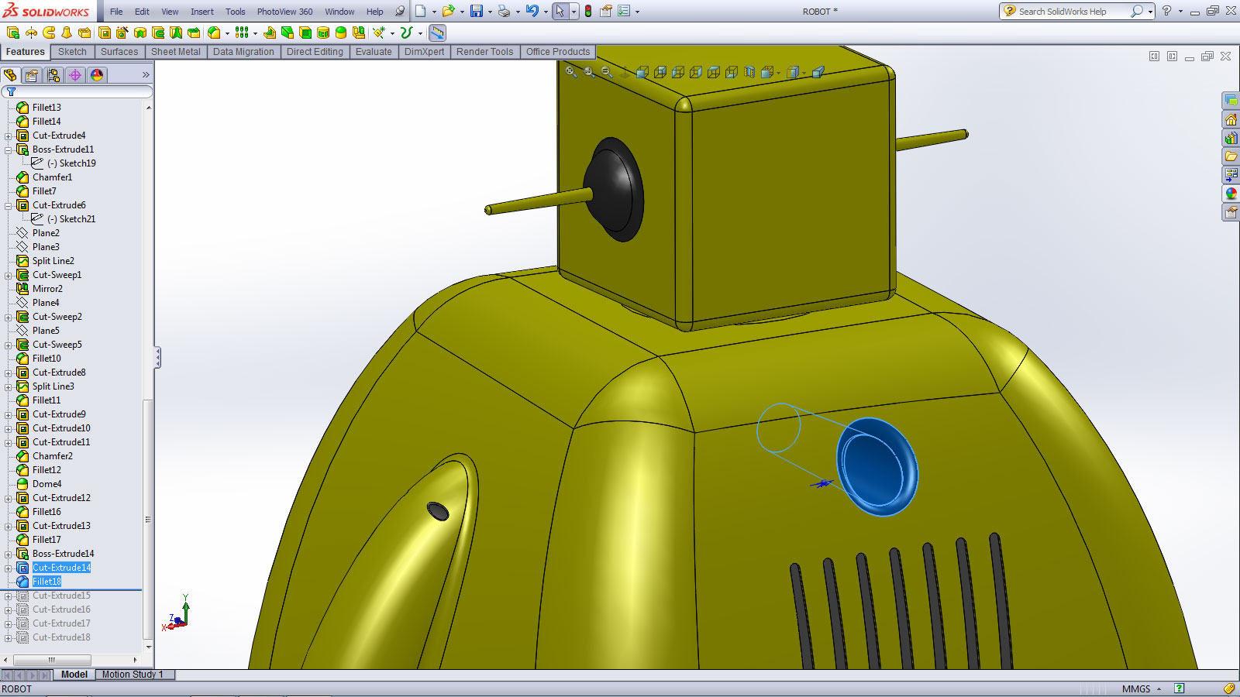Open the DimXpertManager crosshair tab
Screen dimensions: 1240x697
tap(75, 75)
